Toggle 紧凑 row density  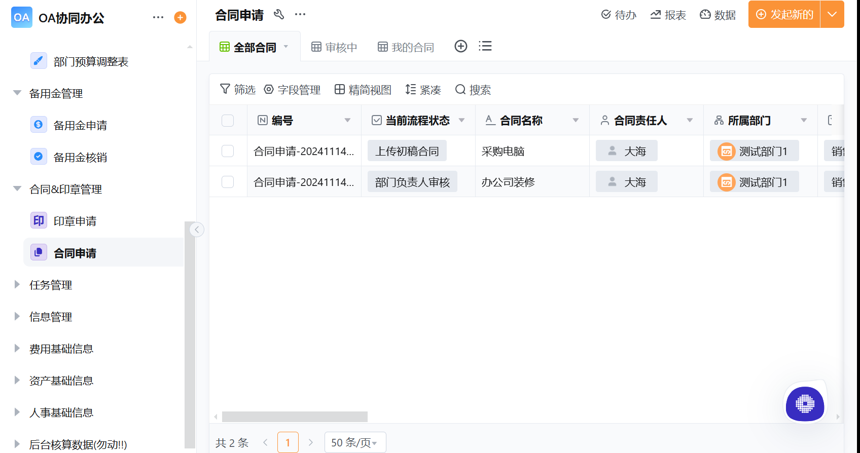[x=423, y=90]
